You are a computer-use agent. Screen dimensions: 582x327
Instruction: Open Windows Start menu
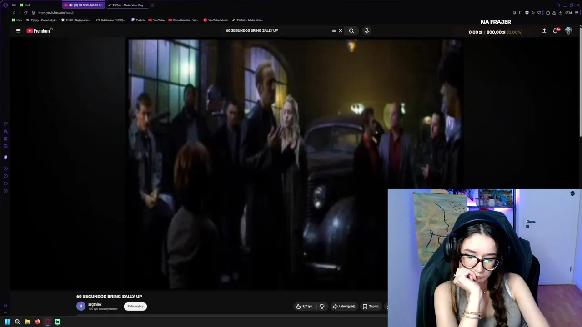(7, 322)
